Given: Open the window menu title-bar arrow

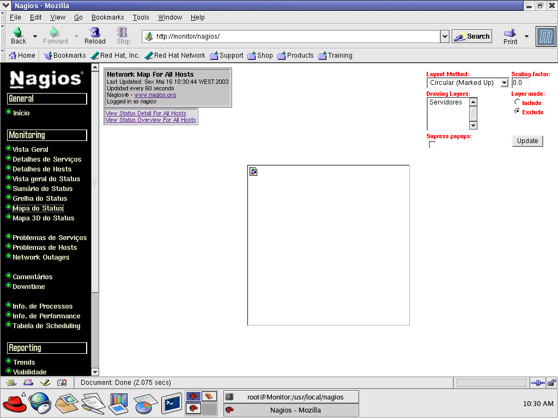Looking at the screenshot, I should 5,5.
